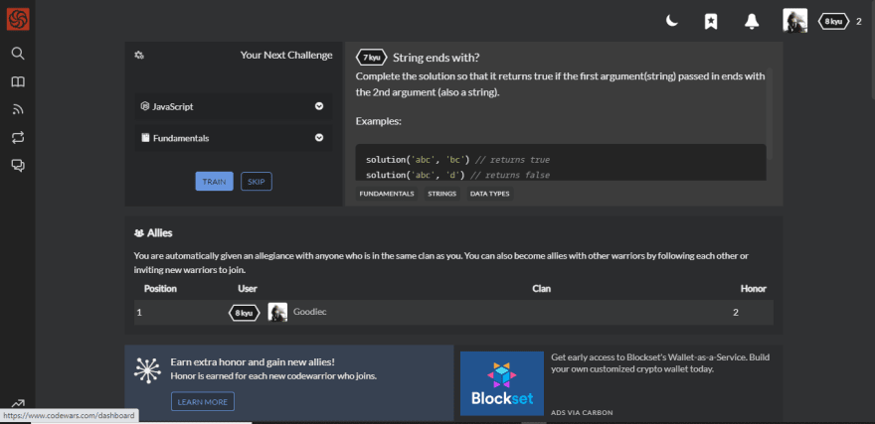
Task: Open the notifications bell icon
Action: click(752, 22)
